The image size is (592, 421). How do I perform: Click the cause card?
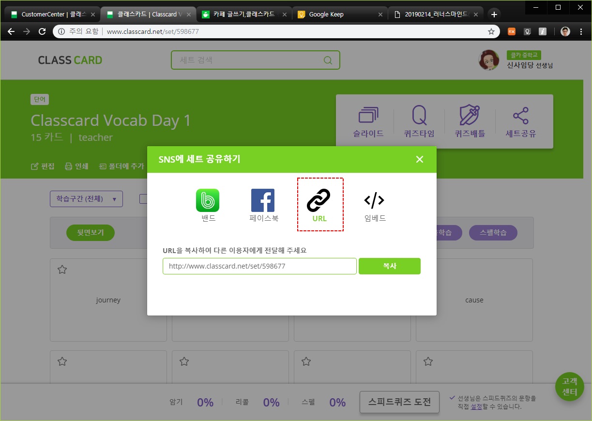pyautogui.click(x=474, y=300)
